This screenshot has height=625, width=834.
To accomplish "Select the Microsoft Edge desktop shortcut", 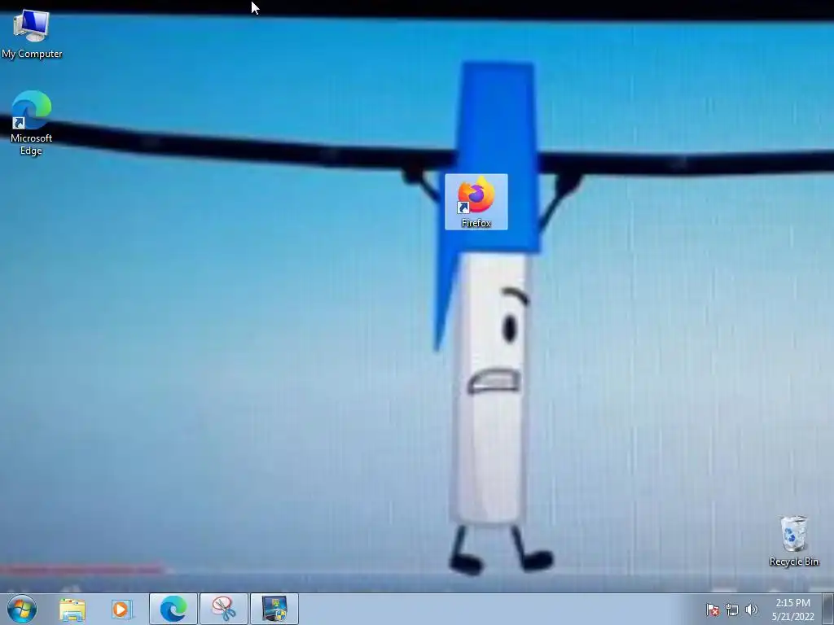I will click(x=31, y=124).
